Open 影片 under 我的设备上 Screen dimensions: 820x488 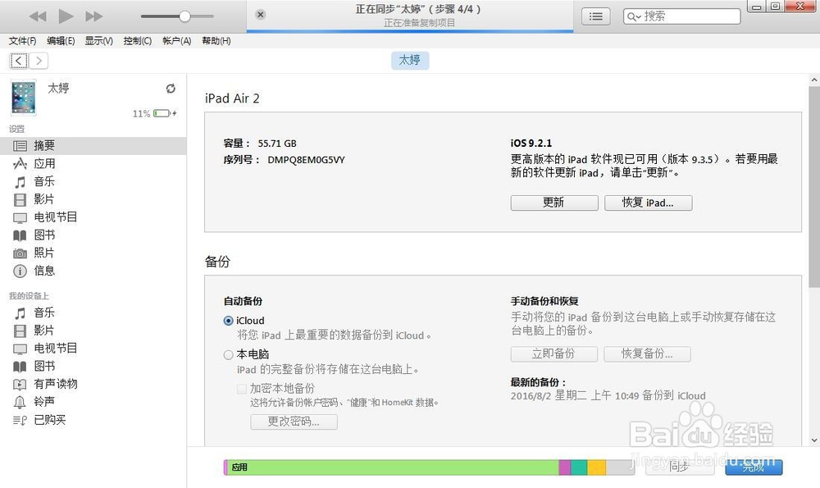click(x=93, y=331)
